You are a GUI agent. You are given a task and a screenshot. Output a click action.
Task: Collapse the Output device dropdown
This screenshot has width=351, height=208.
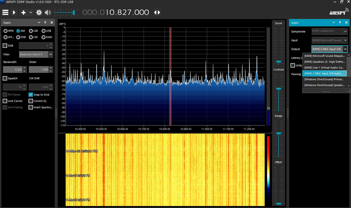coord(345,49)
